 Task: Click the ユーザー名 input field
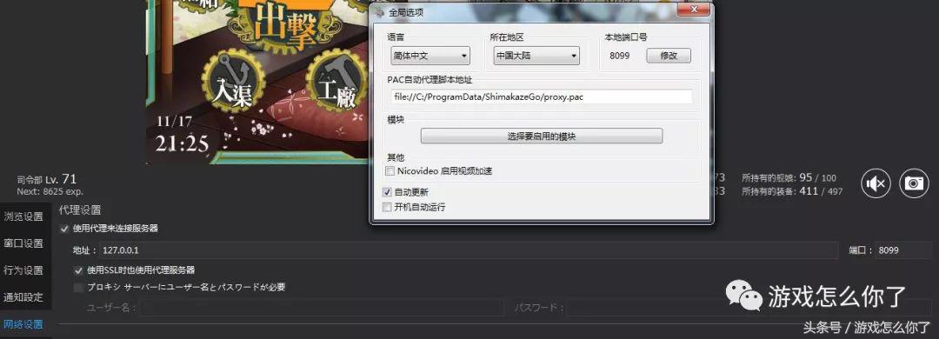tap(323, 308)
